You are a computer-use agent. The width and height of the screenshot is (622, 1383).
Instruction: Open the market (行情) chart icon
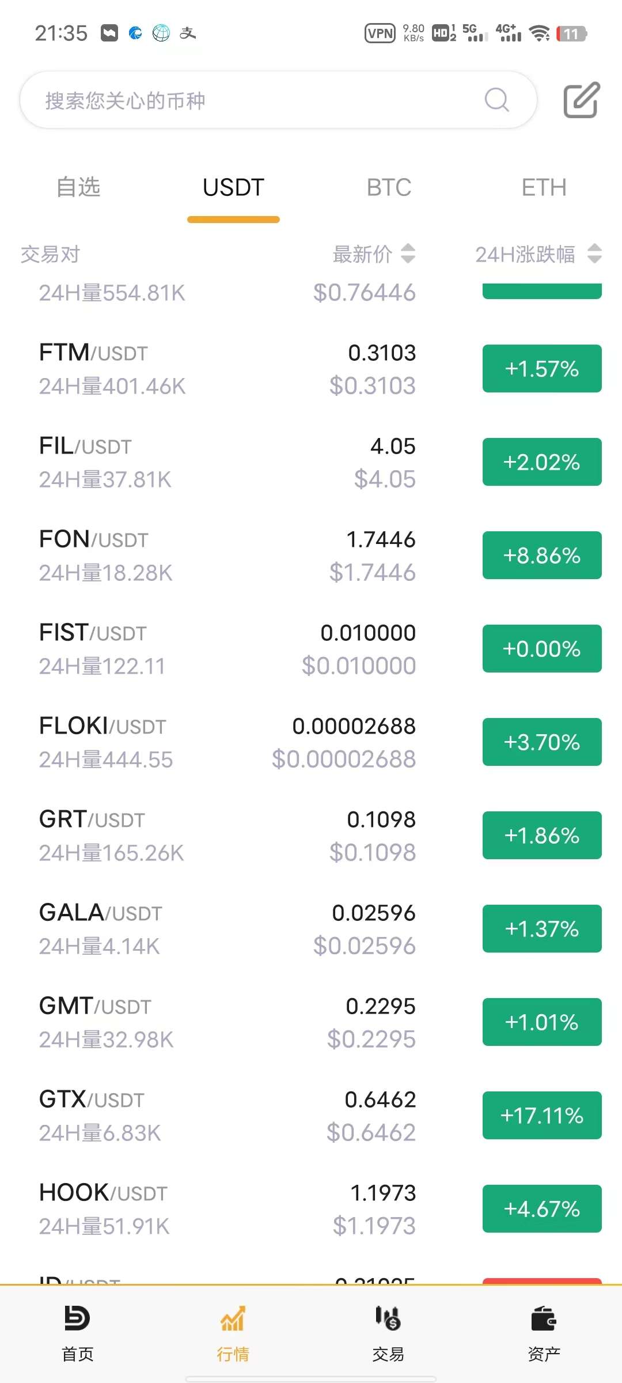(x=233, y=1318)
